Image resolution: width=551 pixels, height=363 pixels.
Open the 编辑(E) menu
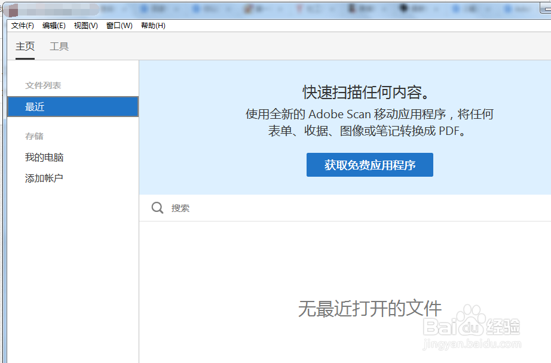[54, 26]
